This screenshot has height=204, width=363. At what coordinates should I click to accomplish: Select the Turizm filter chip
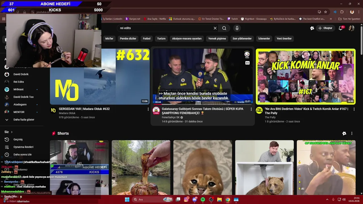[161, 39]
